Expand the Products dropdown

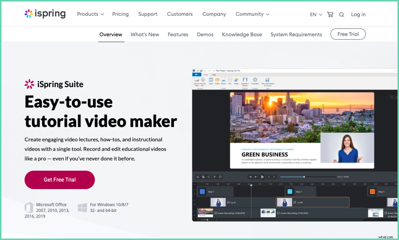pyautogui.click(x=90, y=14)
